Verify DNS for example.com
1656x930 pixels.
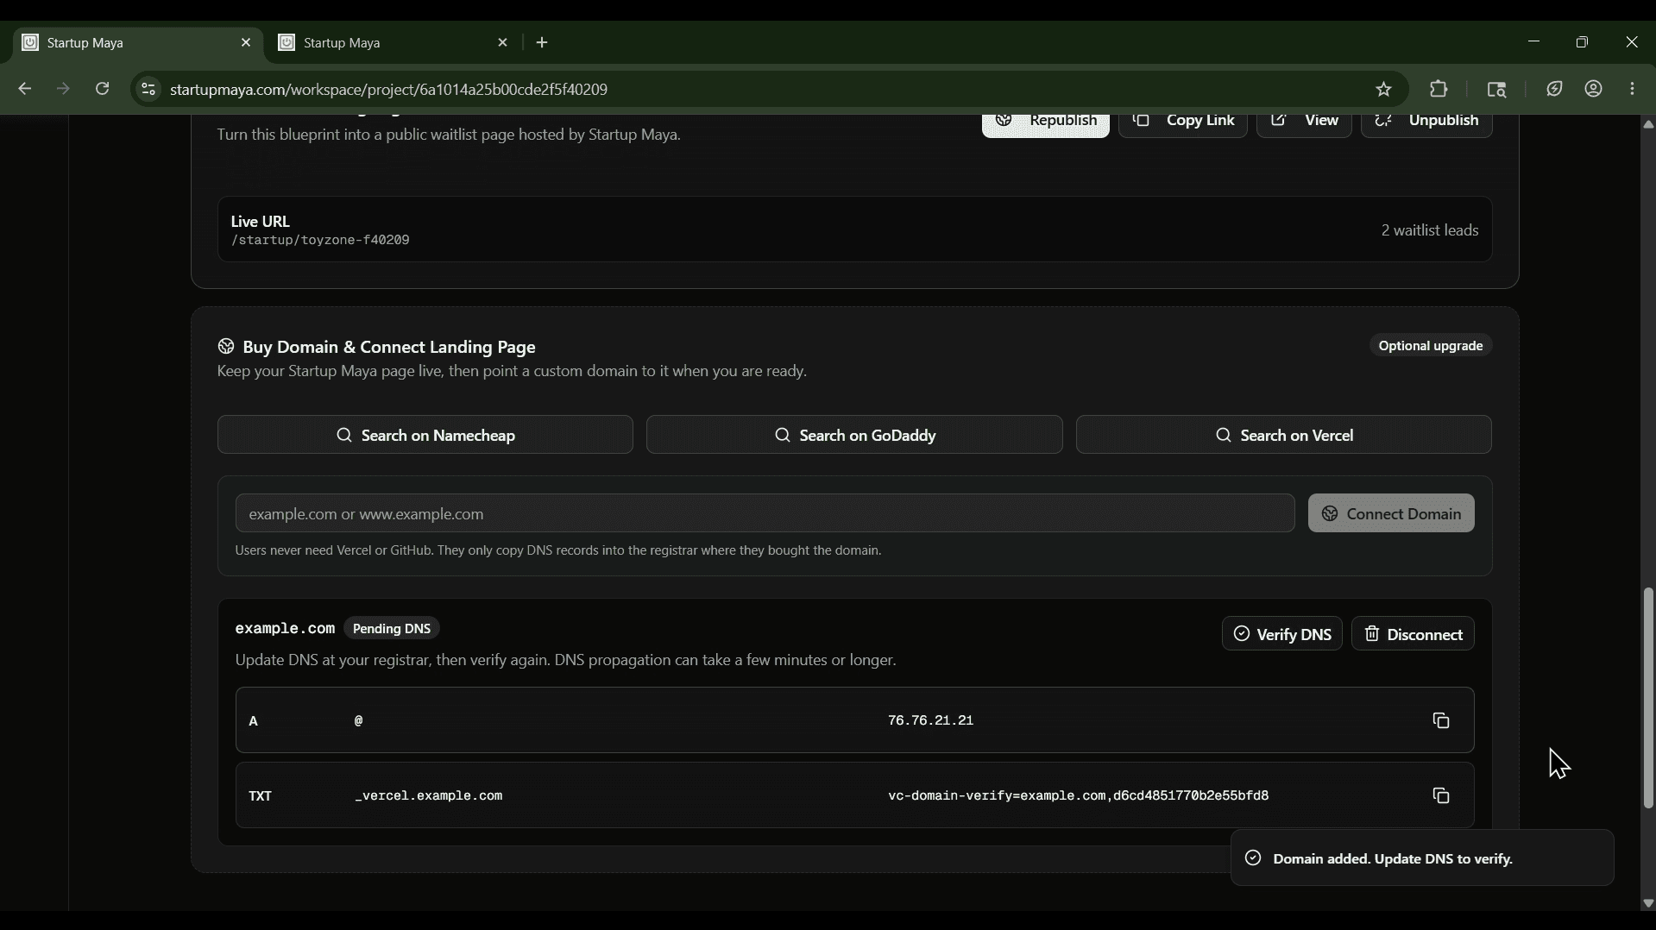(x=1281, y=634)
